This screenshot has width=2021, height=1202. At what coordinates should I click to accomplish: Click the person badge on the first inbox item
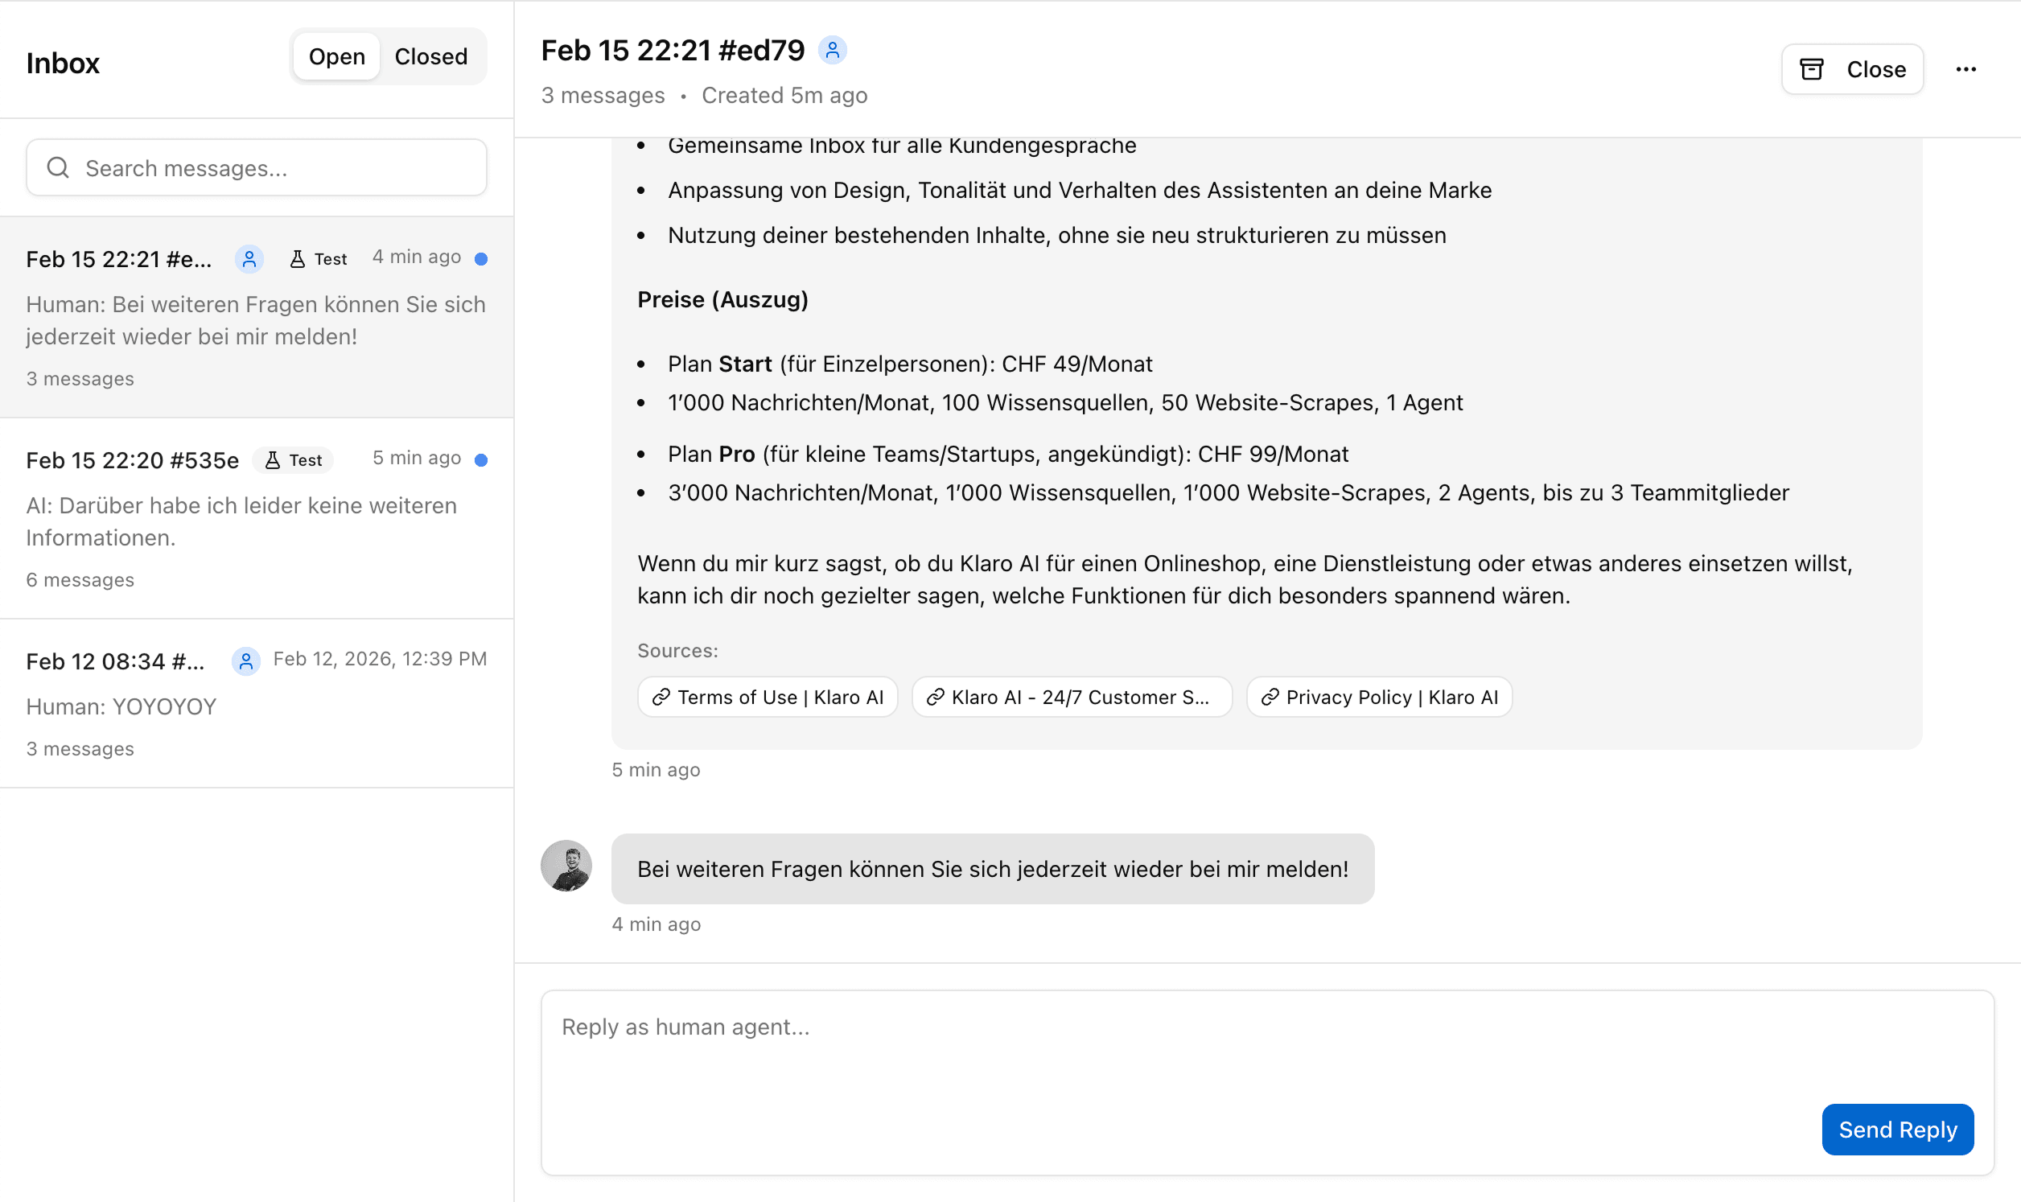coord(249,259)
